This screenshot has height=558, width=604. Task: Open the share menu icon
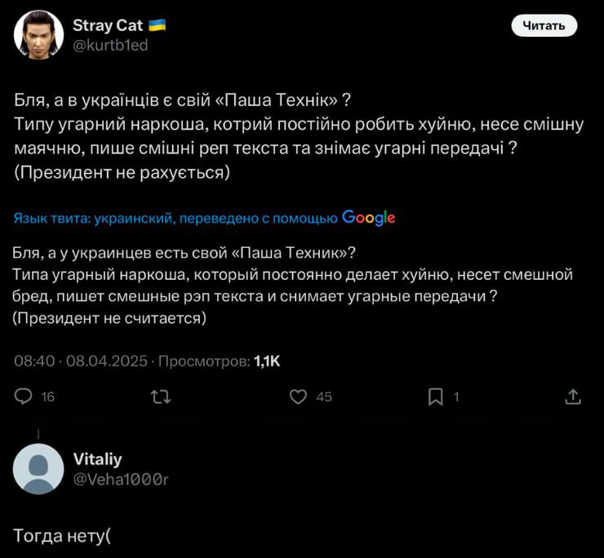click(573, 396)
